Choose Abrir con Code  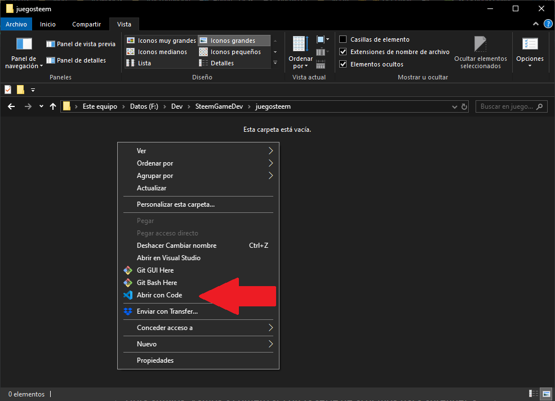pyautogui.click(x=198, y=295)
